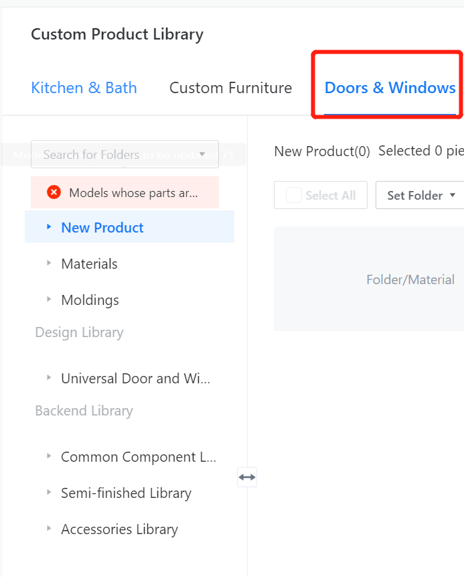This screenshot has height=577, width=464.
Task: Expand the Semi-finished Library arrow
Action: coord(49,493)
